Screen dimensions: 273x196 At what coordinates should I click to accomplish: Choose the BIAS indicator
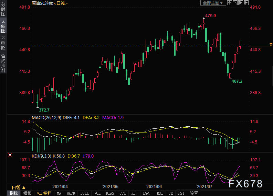(x=110, y=193)
